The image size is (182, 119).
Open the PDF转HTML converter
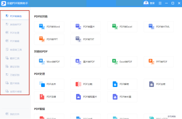click(x=159, y=27)
